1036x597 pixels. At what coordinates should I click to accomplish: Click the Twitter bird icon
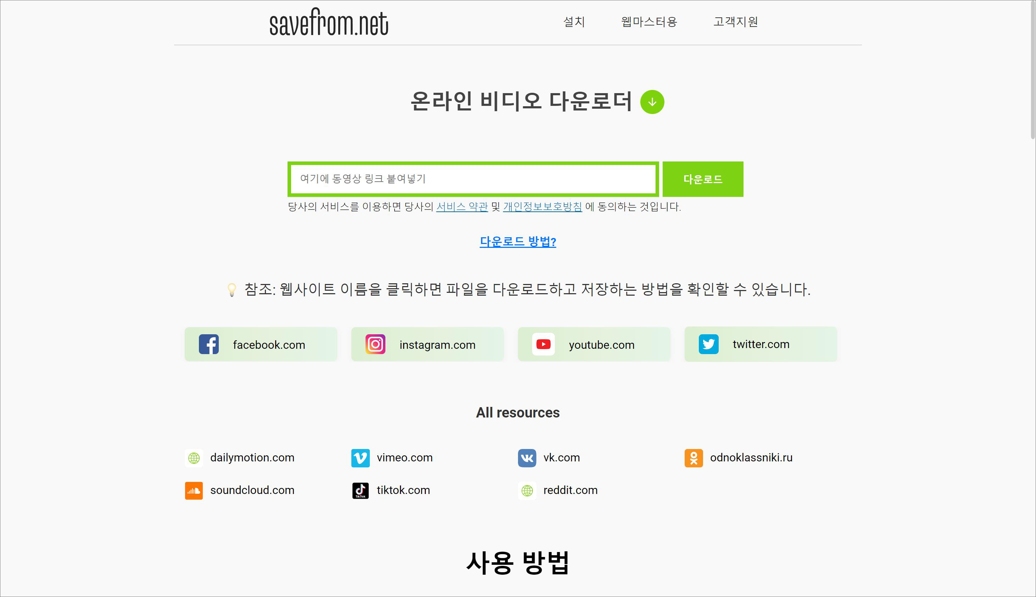(x=708, y=344)
